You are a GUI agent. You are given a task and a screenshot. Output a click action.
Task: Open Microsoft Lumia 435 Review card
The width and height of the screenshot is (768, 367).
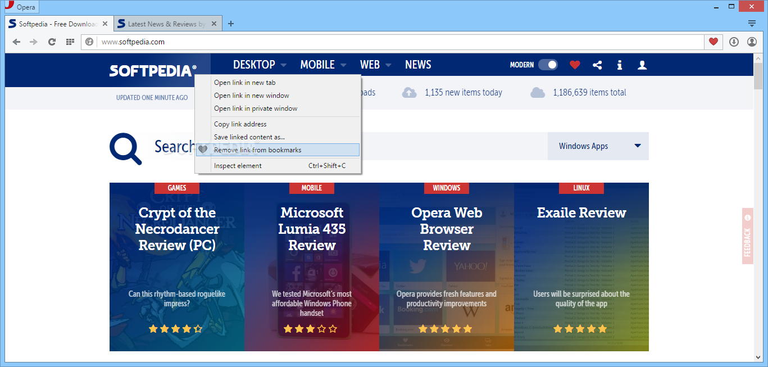[x=312, y=267]
